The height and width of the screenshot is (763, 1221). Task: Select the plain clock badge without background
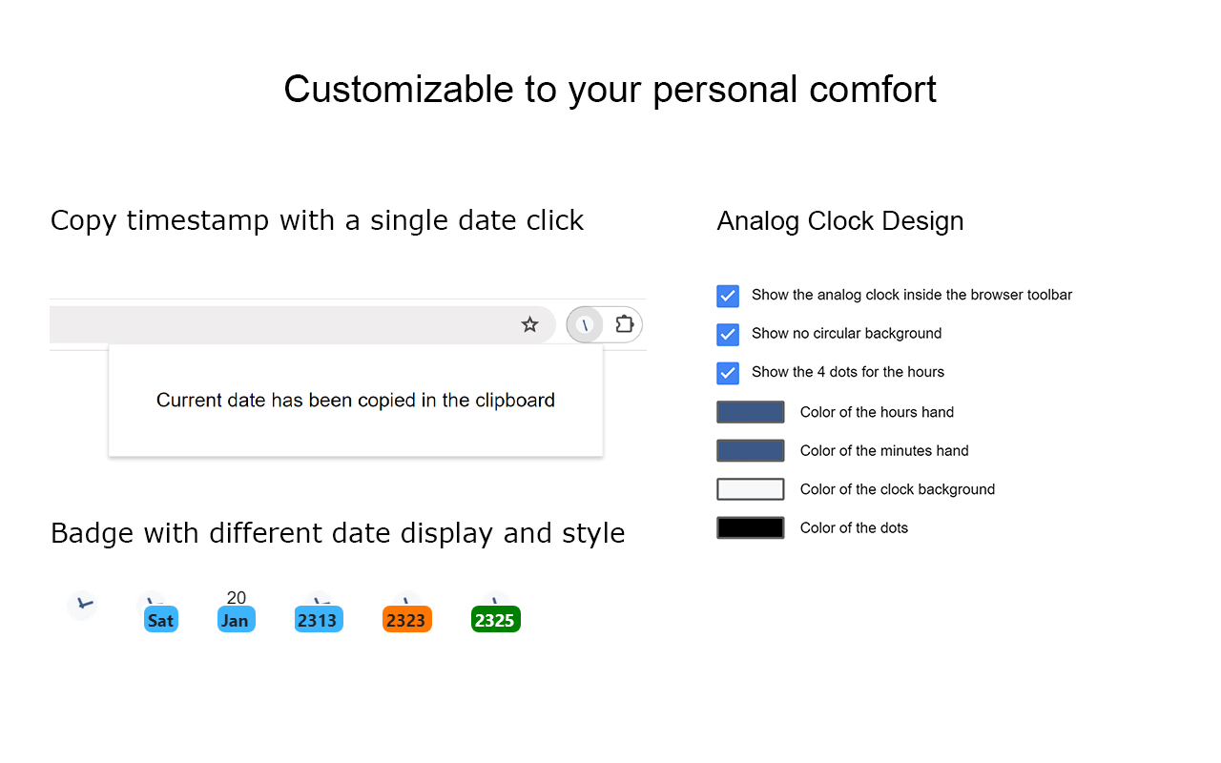(x=82, y=605)
